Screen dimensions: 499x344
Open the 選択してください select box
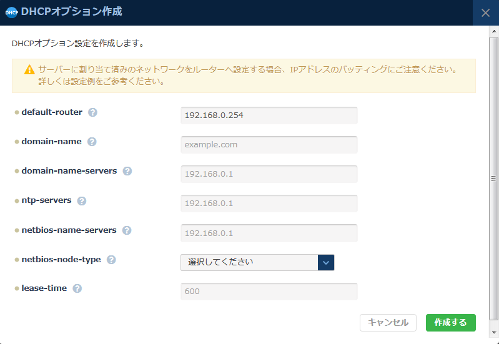tap(250, 262)
